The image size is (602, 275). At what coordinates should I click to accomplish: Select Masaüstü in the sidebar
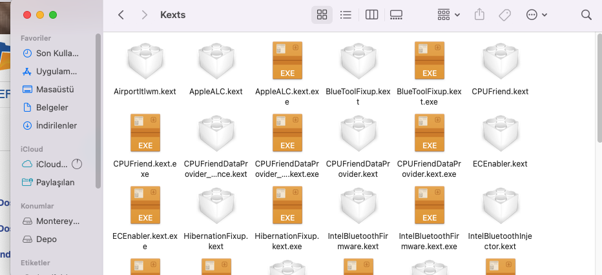(55, 89)
